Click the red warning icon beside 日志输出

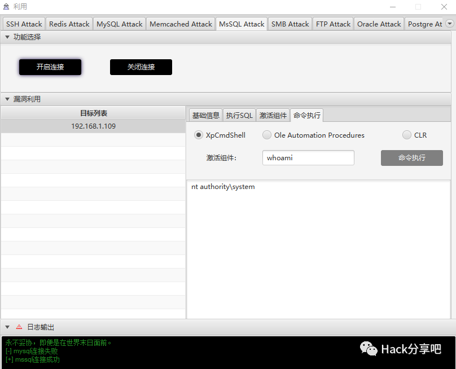pyautogui.click(x=19, y=327)
